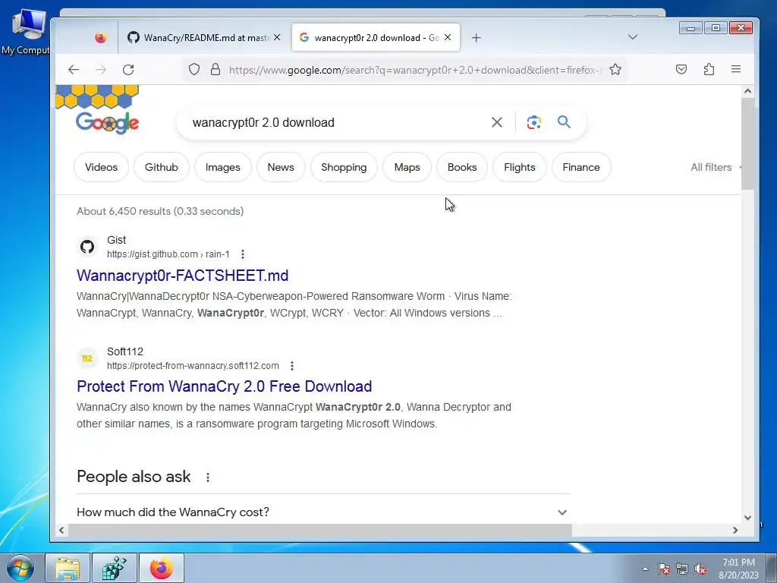Go back using the browser back arrow

coord(74,70)
